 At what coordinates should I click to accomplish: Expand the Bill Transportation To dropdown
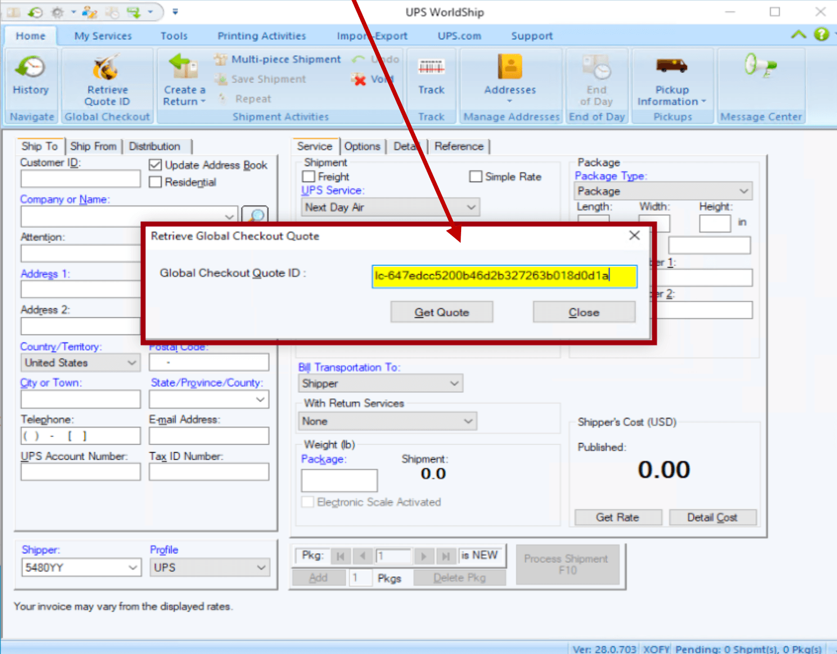click(x=380, y=384)
